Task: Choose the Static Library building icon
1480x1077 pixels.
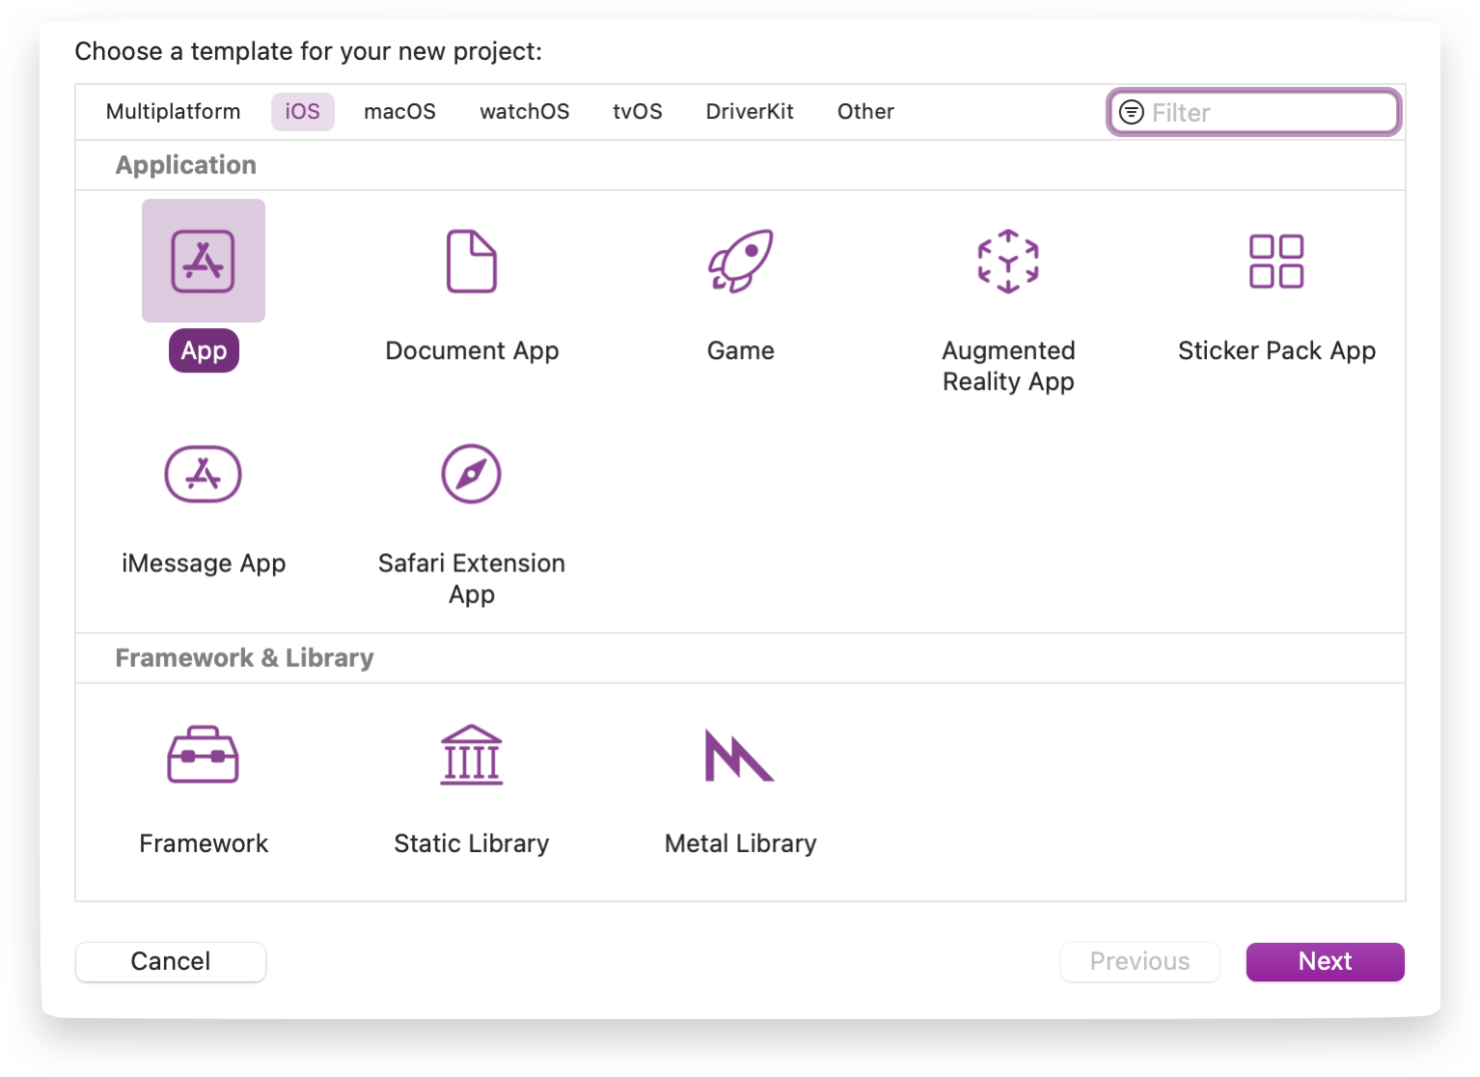Action: coord(472,754)
